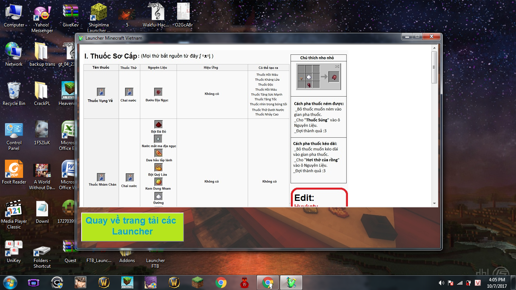The image size is (516, 290).
Task: Open the Windows Start menu
Action: pyautogui.click(x=10, y=282)
